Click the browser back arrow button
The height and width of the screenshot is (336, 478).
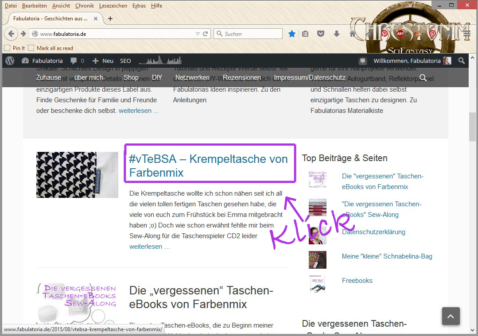tap(11, 34)
